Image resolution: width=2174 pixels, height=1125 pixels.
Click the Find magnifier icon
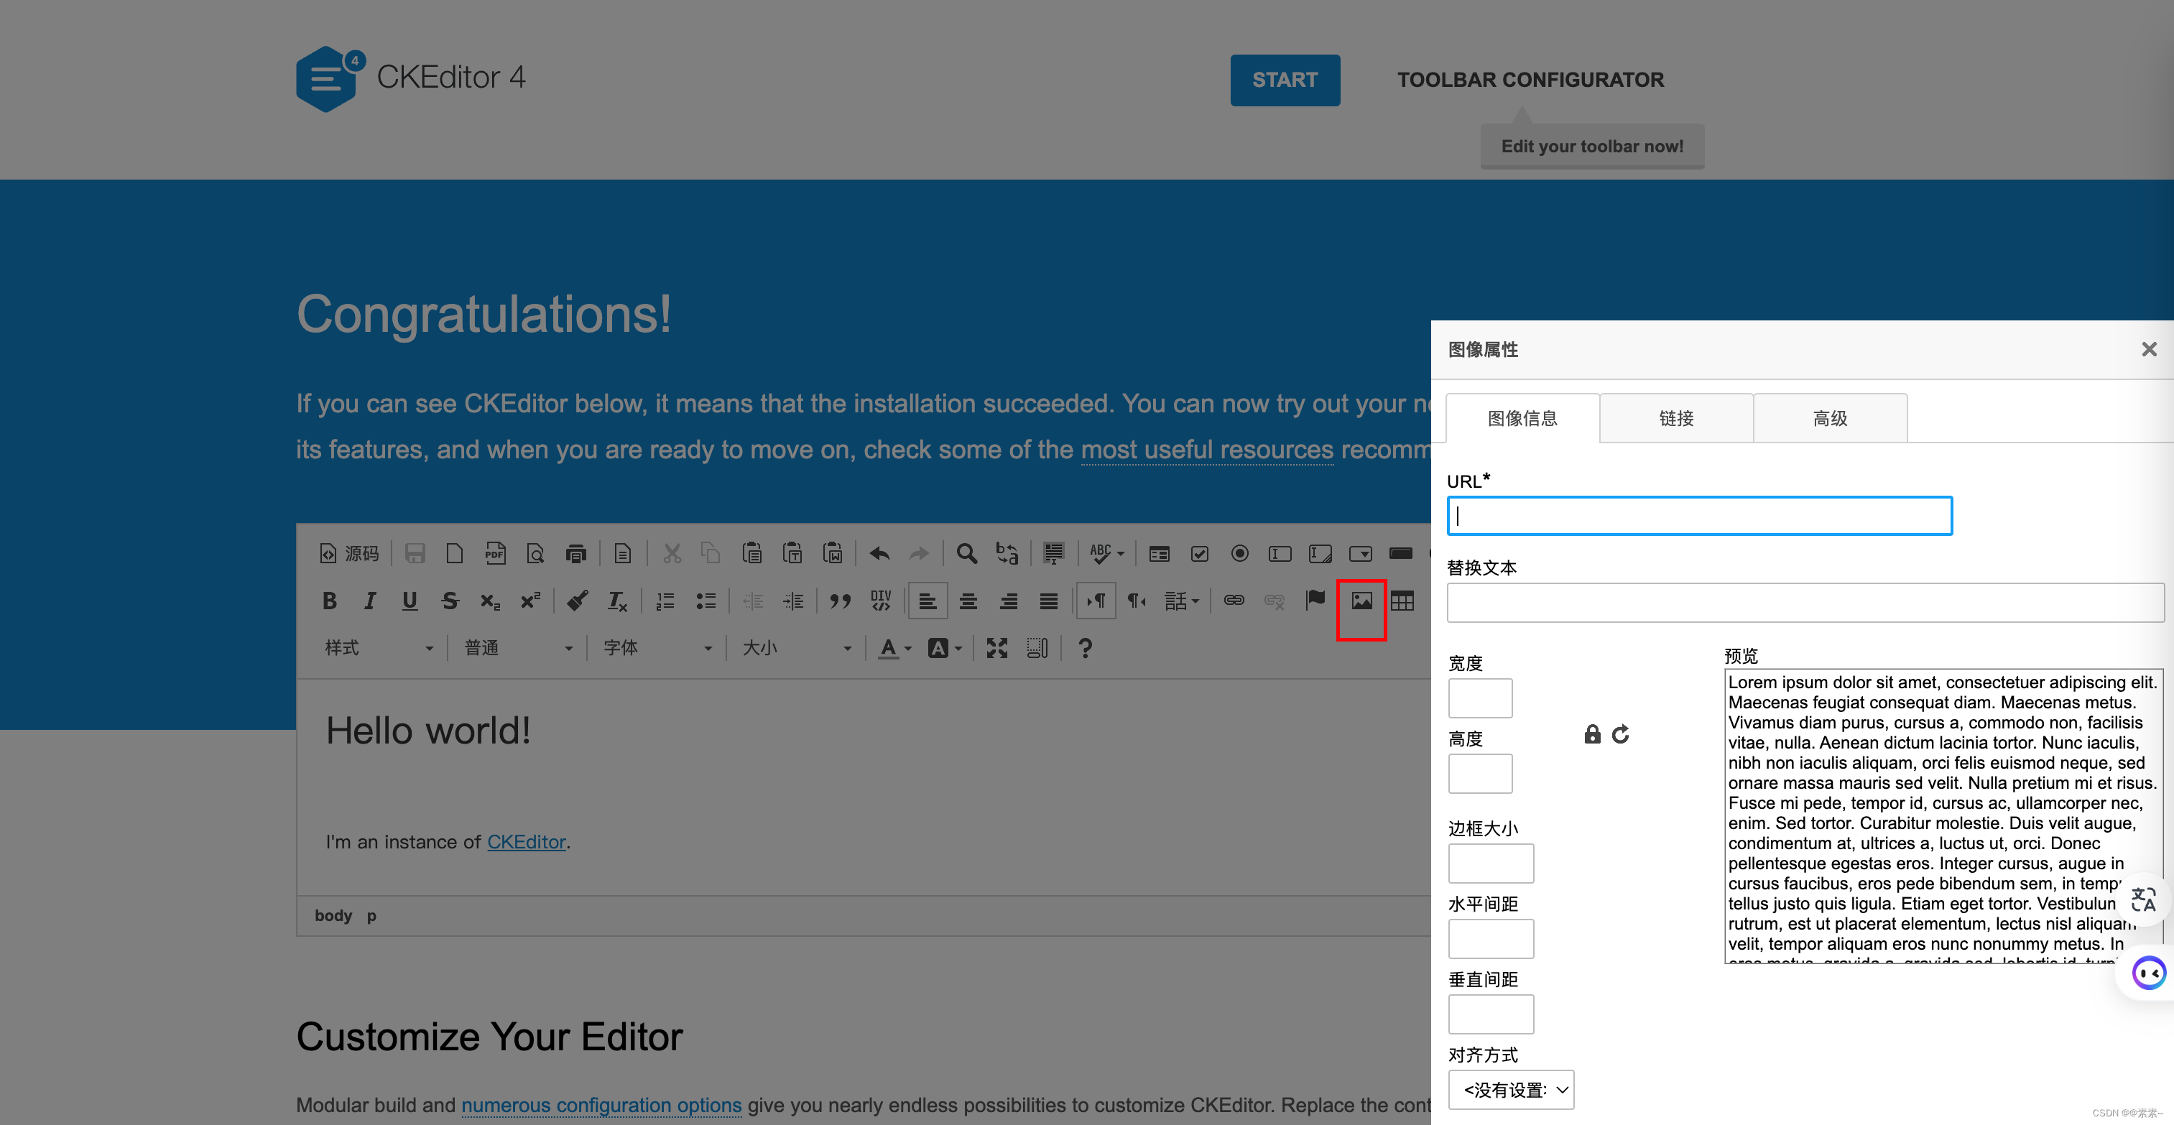(x=966, y=554)
